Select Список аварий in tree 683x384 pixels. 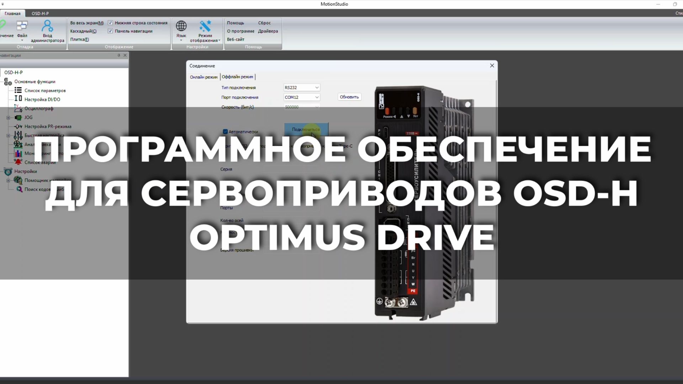coord(40,162)
